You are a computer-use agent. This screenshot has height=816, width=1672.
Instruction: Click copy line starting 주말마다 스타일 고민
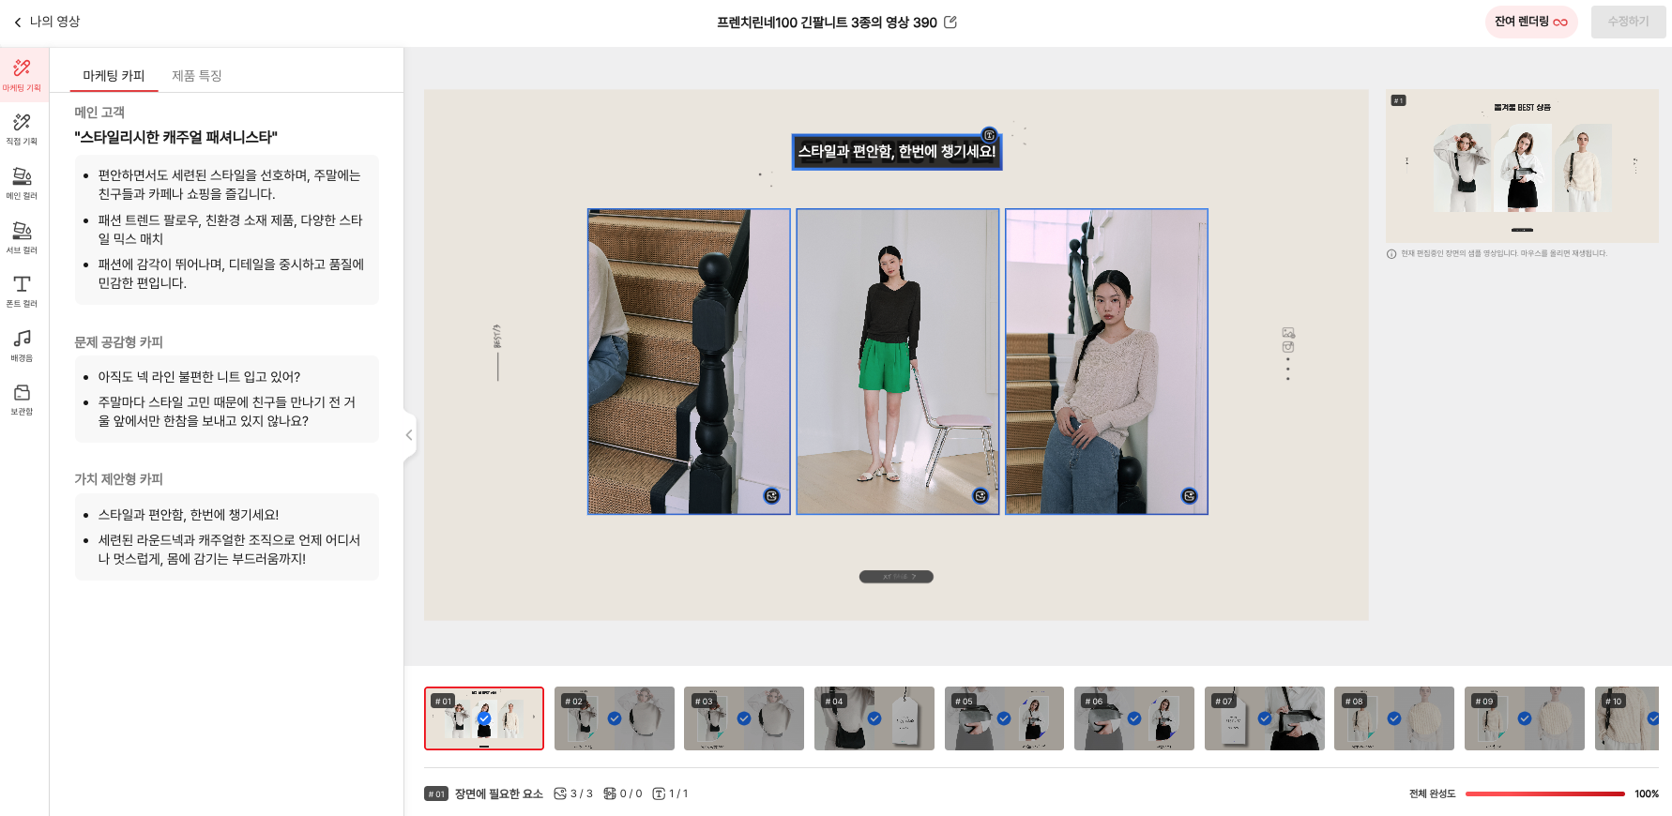pos(227,412)
